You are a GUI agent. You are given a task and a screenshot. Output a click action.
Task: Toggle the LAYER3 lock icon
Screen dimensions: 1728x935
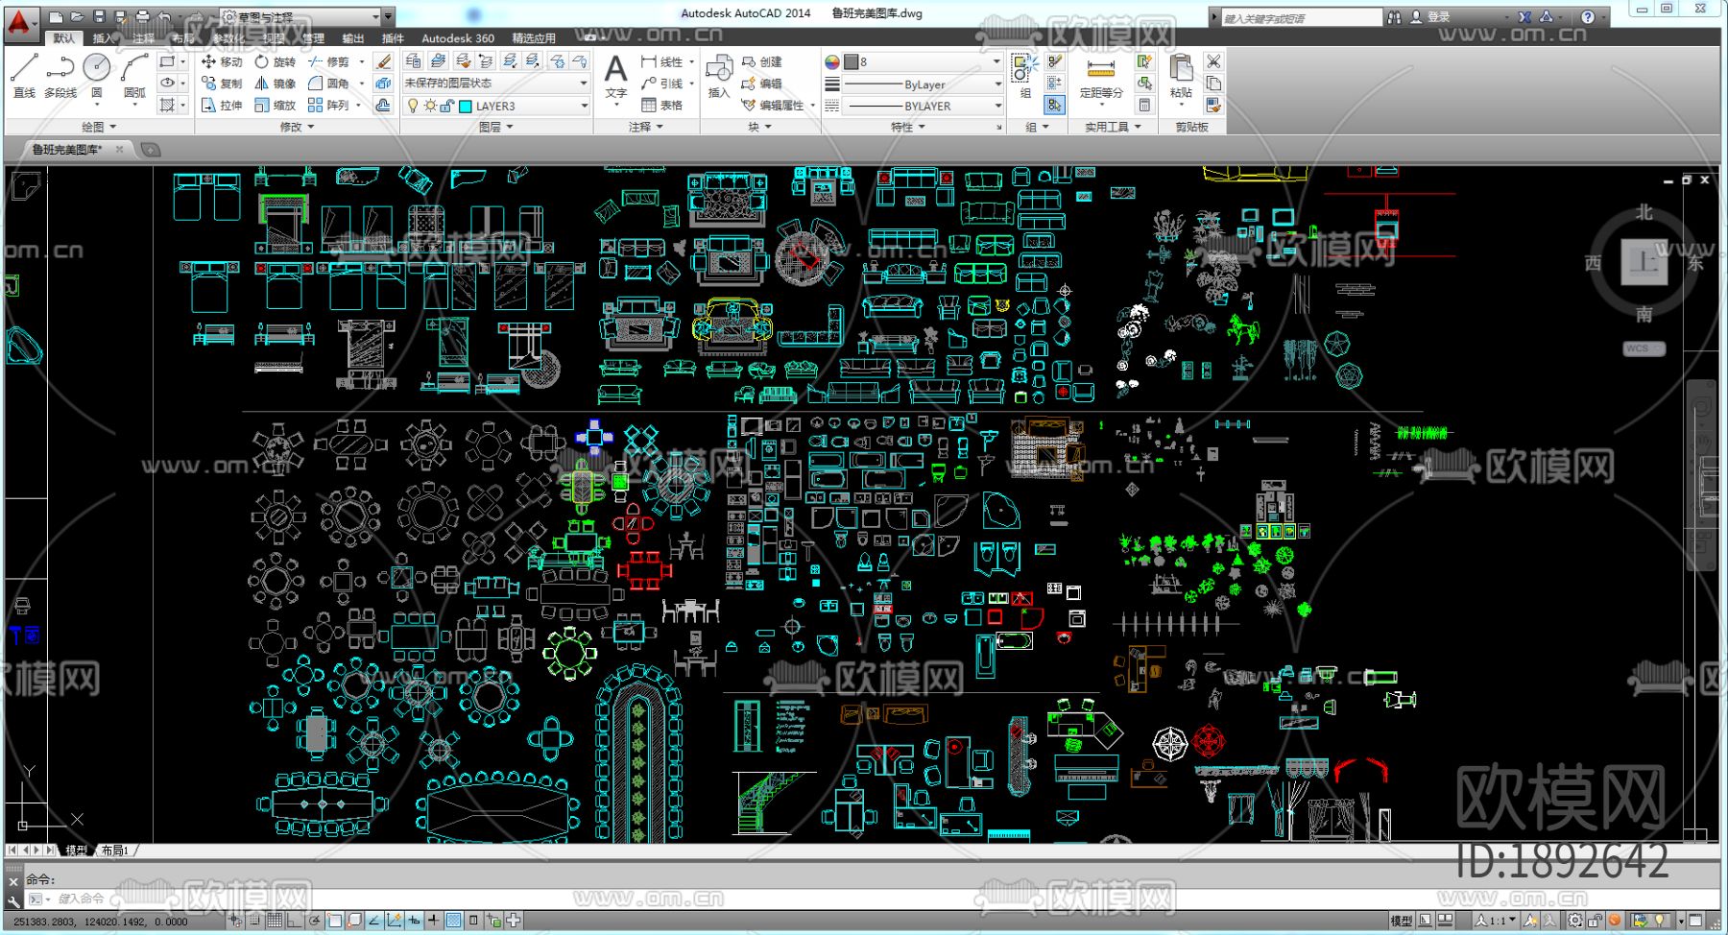[x=446, y=107]
